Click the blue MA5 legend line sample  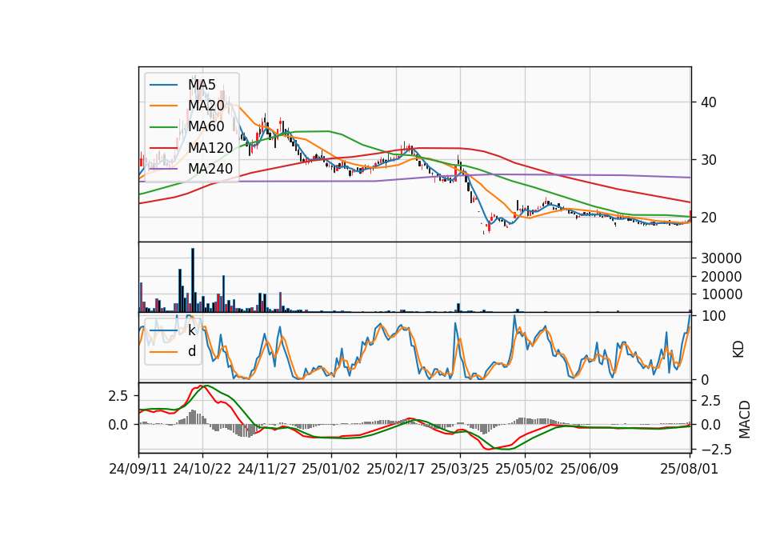click(163, 85)
